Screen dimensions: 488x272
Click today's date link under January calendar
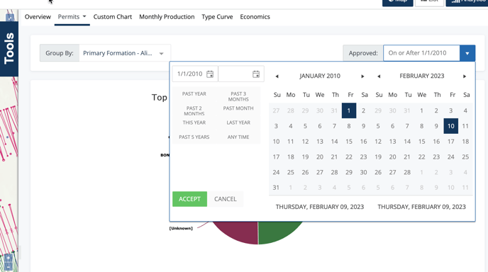point(320,207)
